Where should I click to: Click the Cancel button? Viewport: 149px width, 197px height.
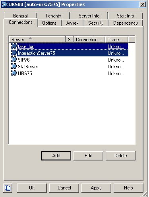pyautogui.click(x=64, y=188)
